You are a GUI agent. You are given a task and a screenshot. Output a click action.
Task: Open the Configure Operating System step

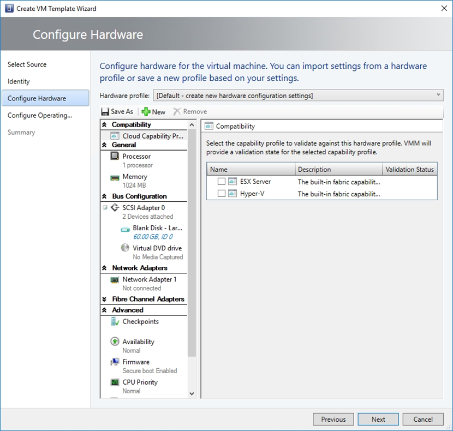(x=39, y=115)
